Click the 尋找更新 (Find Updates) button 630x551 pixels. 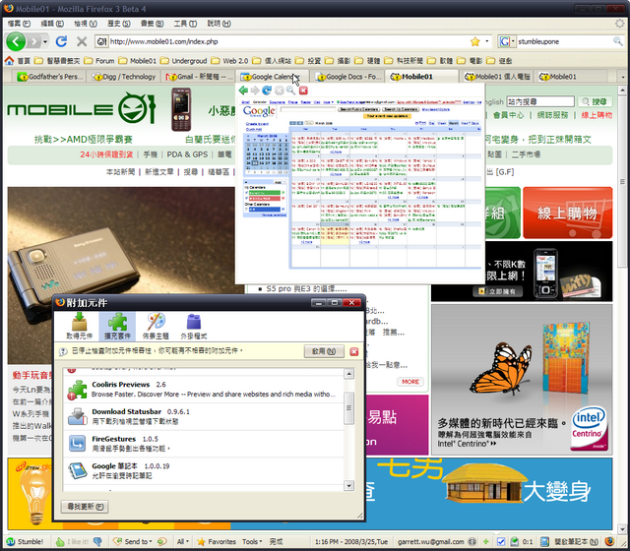click(85, 507)
